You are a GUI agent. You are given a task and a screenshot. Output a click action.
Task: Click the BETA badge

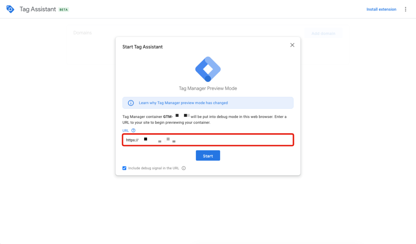64,10
